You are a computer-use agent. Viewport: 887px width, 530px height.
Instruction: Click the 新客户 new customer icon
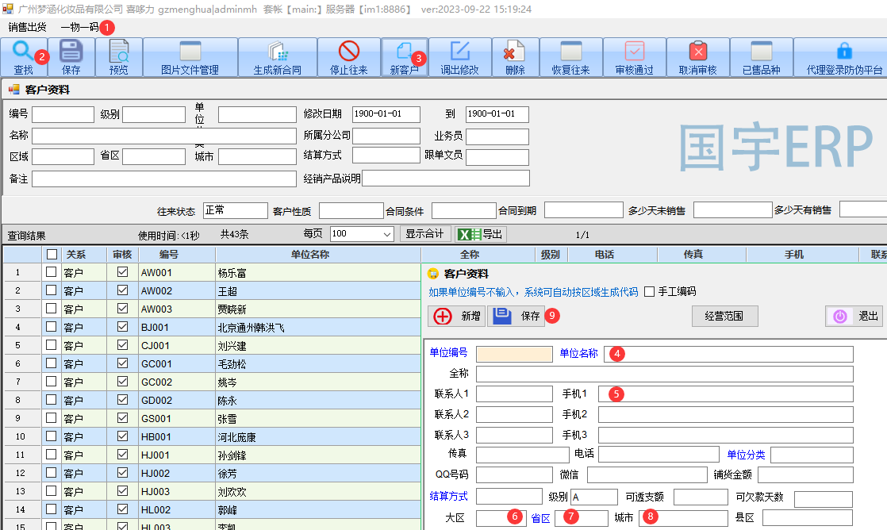coord(404,57)
